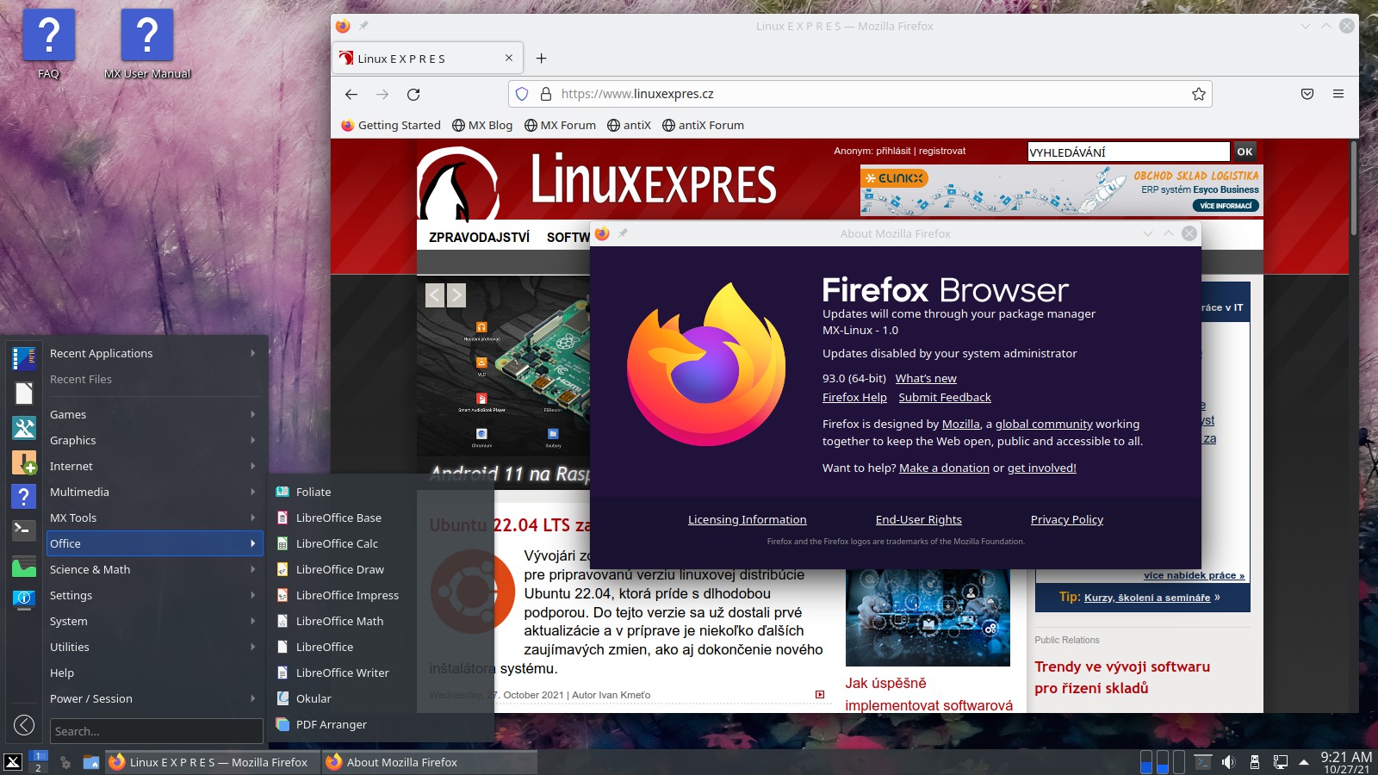Screen dimensions: 1378x775
Task: Click the Elinkx banner advertisement
Action: [1061, 190]
